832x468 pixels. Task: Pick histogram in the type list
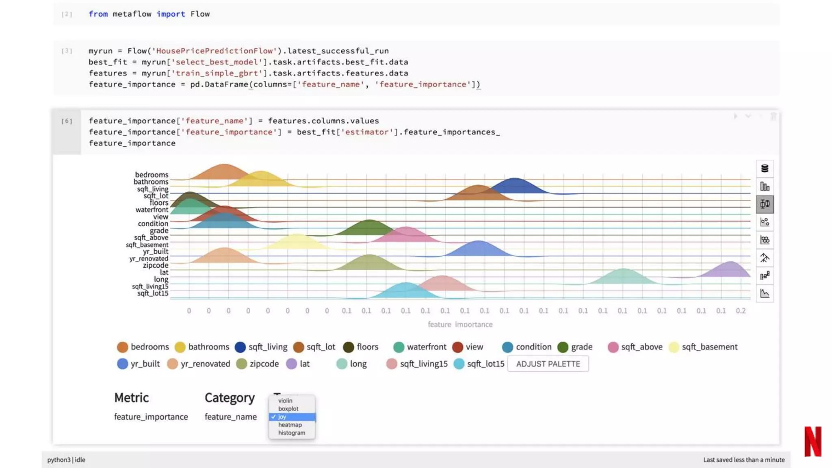point(291,433)
